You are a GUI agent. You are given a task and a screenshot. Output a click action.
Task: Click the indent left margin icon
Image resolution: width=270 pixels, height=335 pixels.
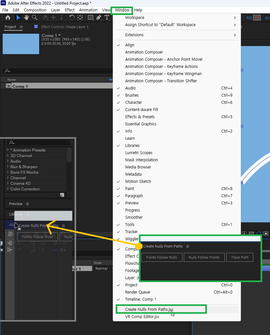coord(10,243)
